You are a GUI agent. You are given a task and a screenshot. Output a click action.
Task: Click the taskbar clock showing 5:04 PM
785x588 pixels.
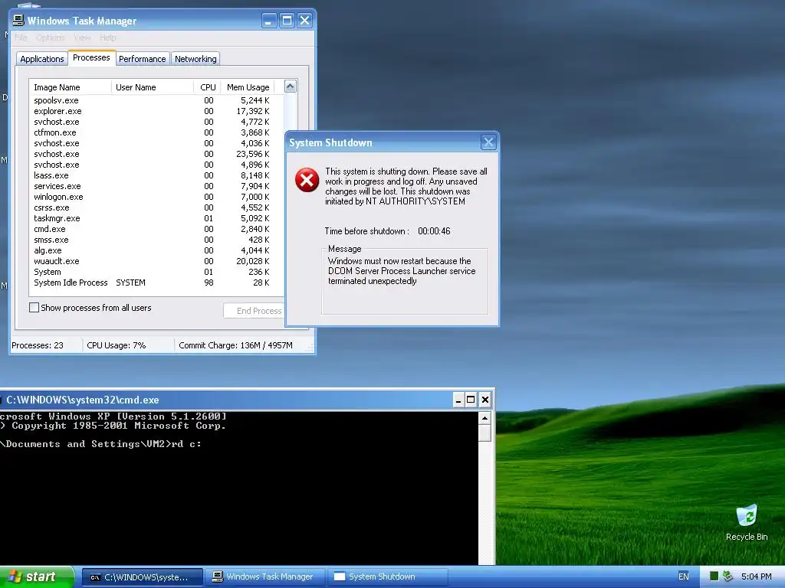point(756,577)
